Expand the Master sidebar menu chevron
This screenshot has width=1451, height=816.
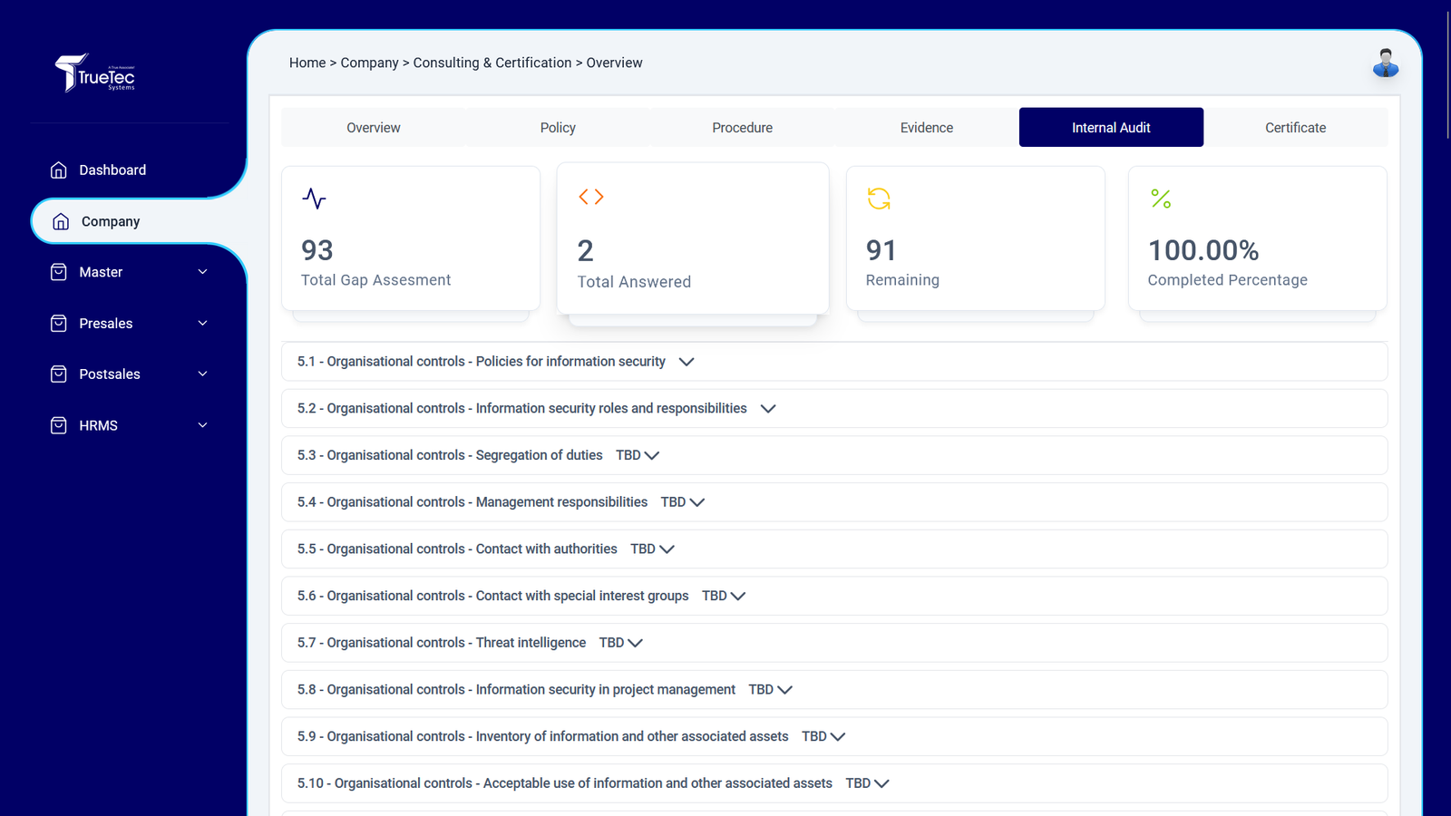tap(203, 272)
